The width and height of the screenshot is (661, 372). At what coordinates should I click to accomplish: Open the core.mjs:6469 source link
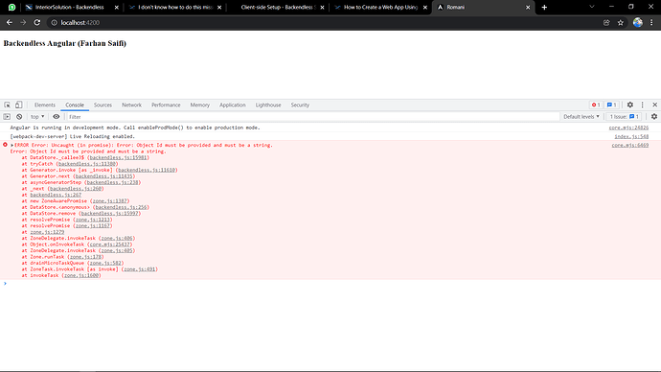coord(630,145)
